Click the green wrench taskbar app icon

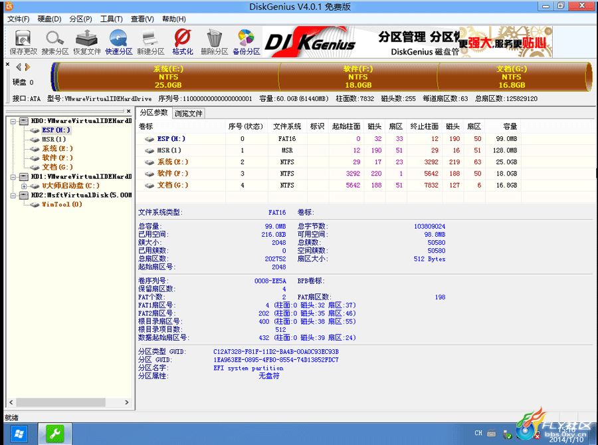(55, 434)
